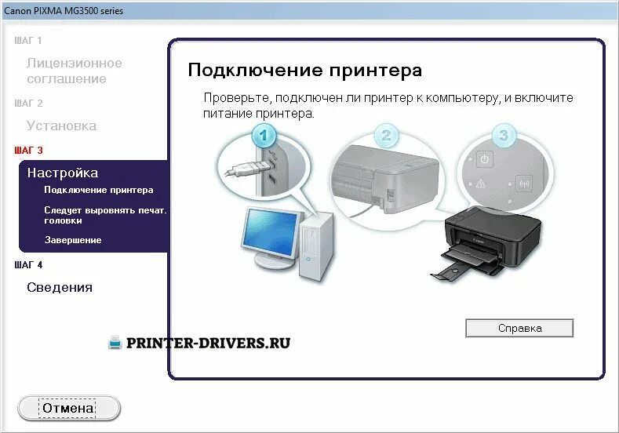Click the Сведения step label
Screen dimensions: 619x433
pos(60,287)
